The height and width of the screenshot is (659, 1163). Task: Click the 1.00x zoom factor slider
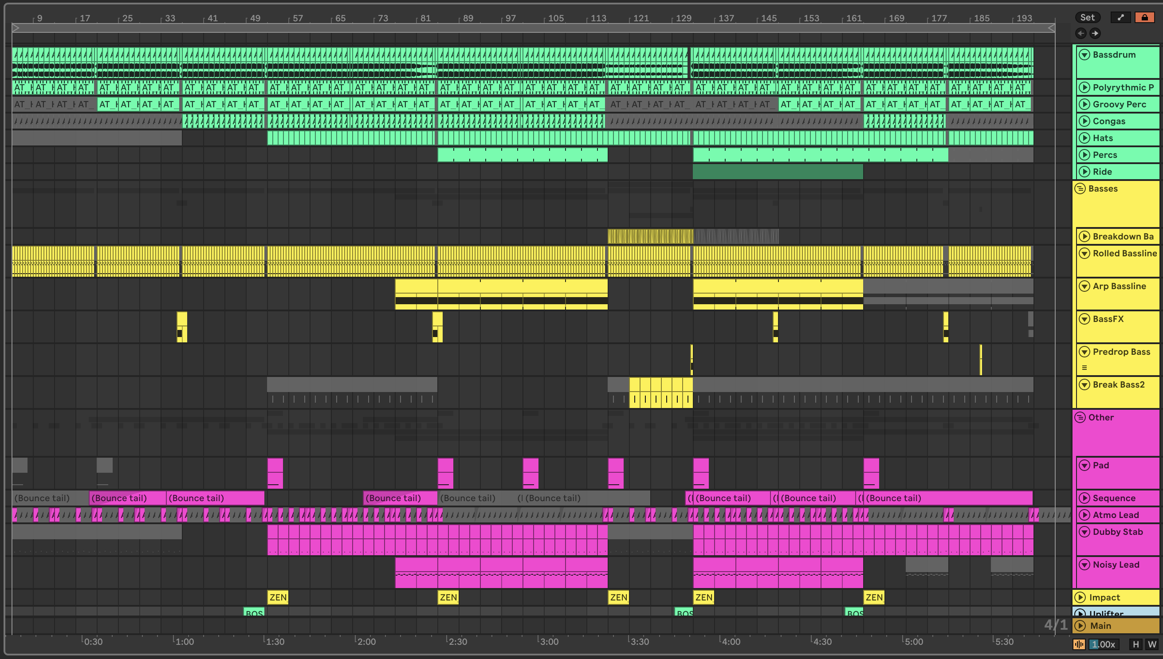pyautogui.click(x=1103, y=644)
